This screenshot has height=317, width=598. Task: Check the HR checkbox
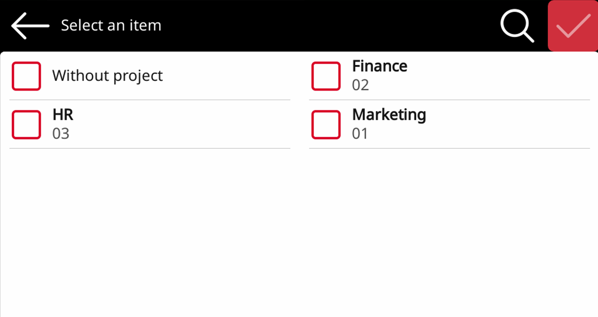(x=26, y=124)
